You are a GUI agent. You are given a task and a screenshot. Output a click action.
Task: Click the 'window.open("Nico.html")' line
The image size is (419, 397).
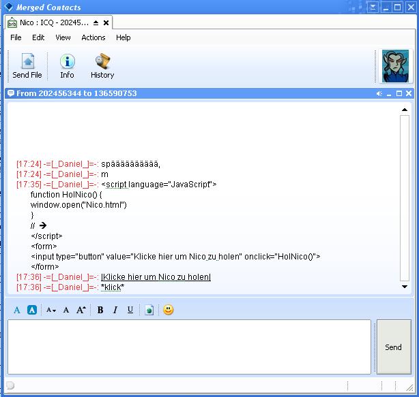pos(78,205)
